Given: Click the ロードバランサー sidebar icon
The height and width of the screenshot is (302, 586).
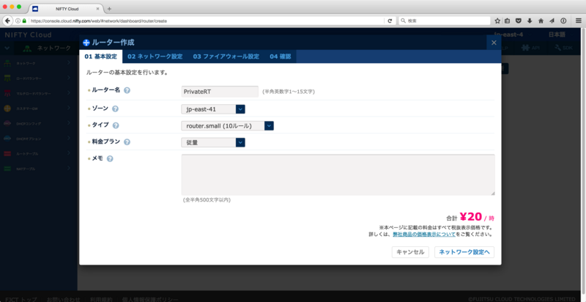Looking at the screenshot, I should click(8, 78).
